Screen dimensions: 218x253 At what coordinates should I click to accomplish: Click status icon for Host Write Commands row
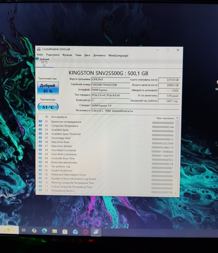coord(40,154)
